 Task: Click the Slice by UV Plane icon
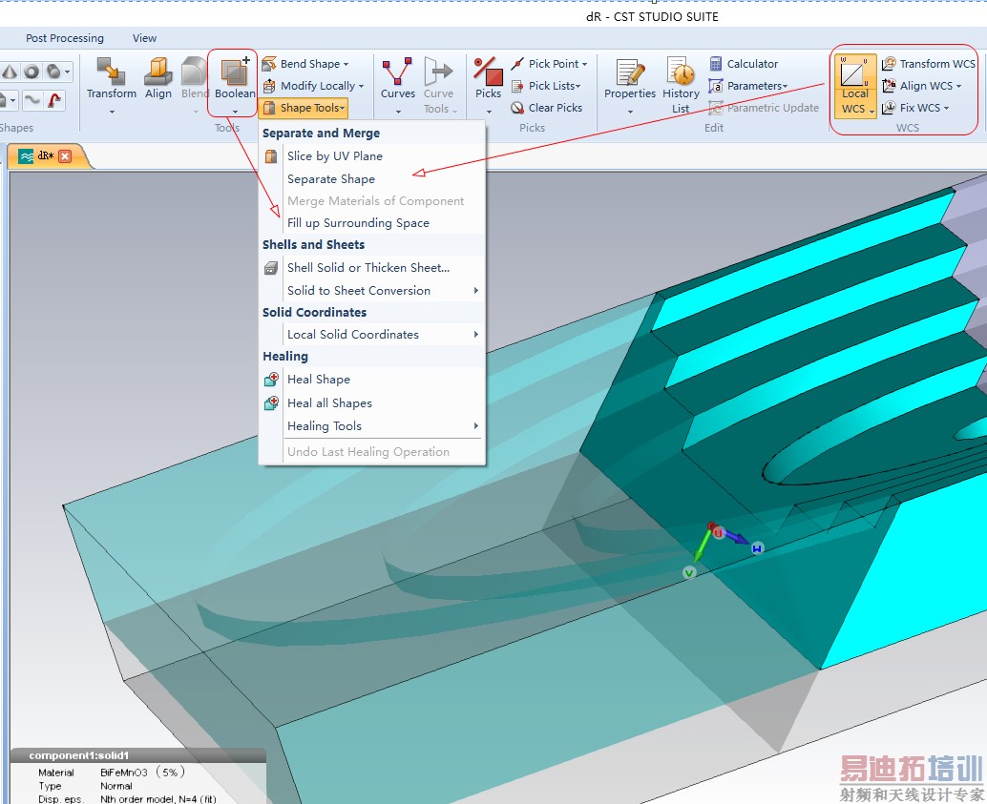(x=271, y=156)
